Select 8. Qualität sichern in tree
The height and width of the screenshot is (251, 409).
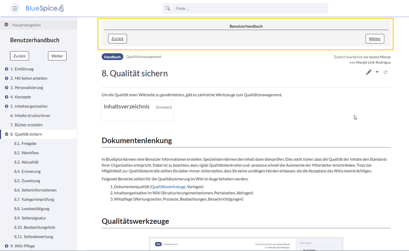click(x=26, y=134)
